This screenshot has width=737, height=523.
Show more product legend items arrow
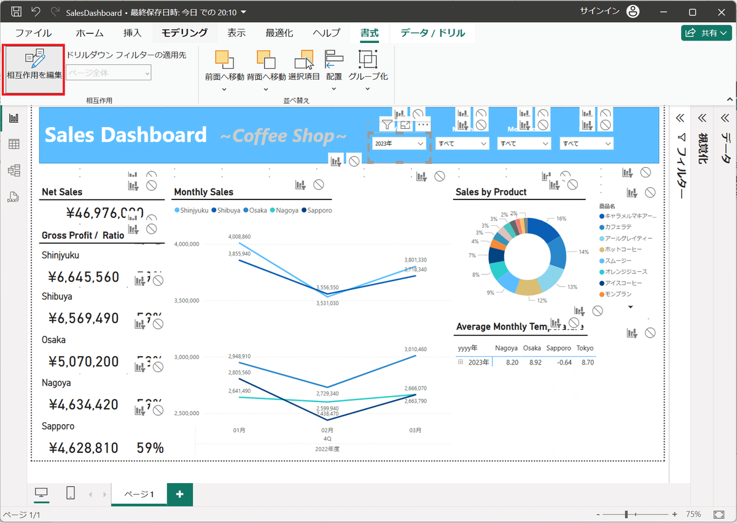click(630, 306)
